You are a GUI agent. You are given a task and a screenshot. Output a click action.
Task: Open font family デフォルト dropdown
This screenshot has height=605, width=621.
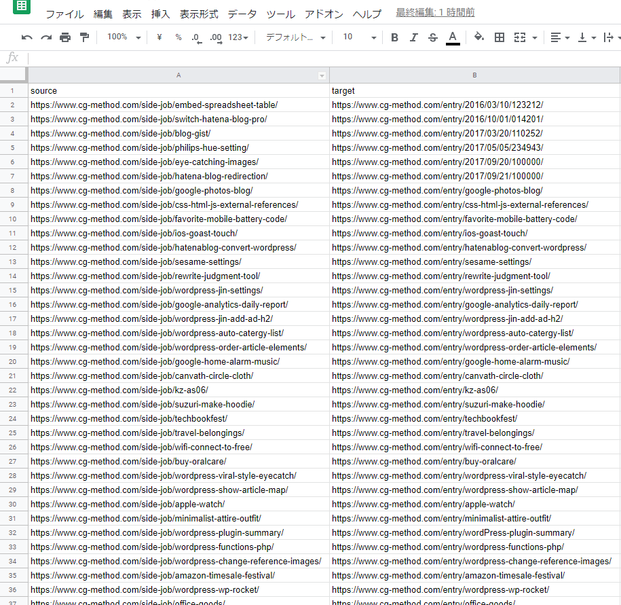pyautogui.click(x=295, y=37)
